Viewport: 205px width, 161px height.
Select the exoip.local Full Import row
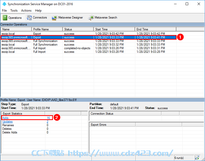click(x=89, y=52)
